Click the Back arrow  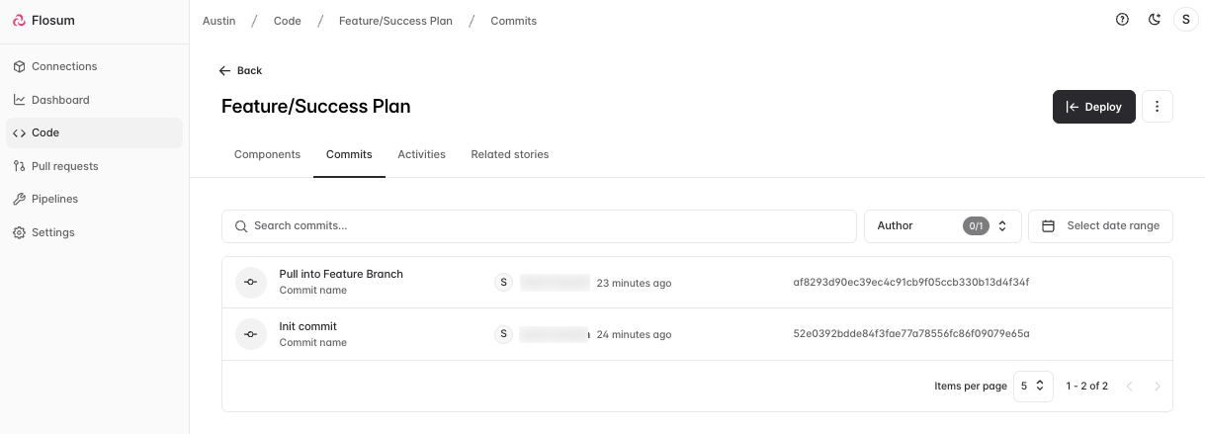[225, 70]
